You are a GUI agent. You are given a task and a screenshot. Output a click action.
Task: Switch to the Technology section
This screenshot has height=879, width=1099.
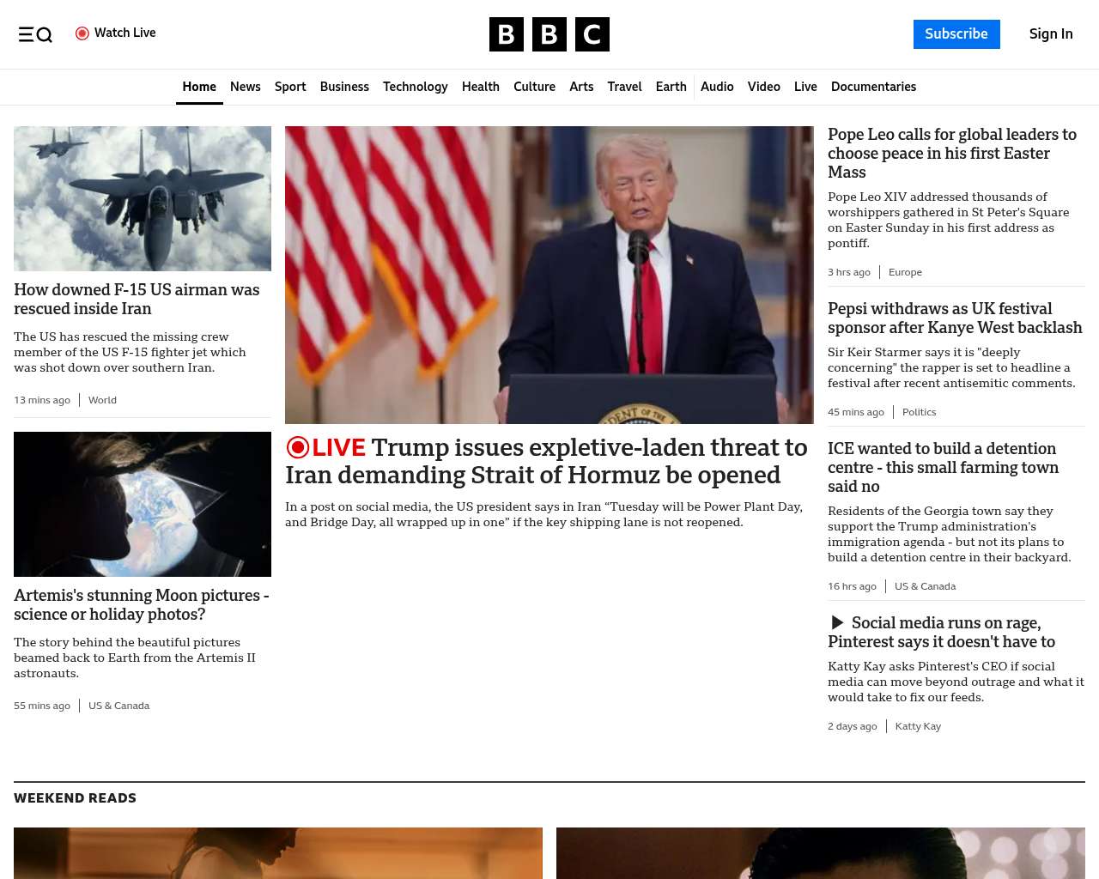tap(415, 87)
